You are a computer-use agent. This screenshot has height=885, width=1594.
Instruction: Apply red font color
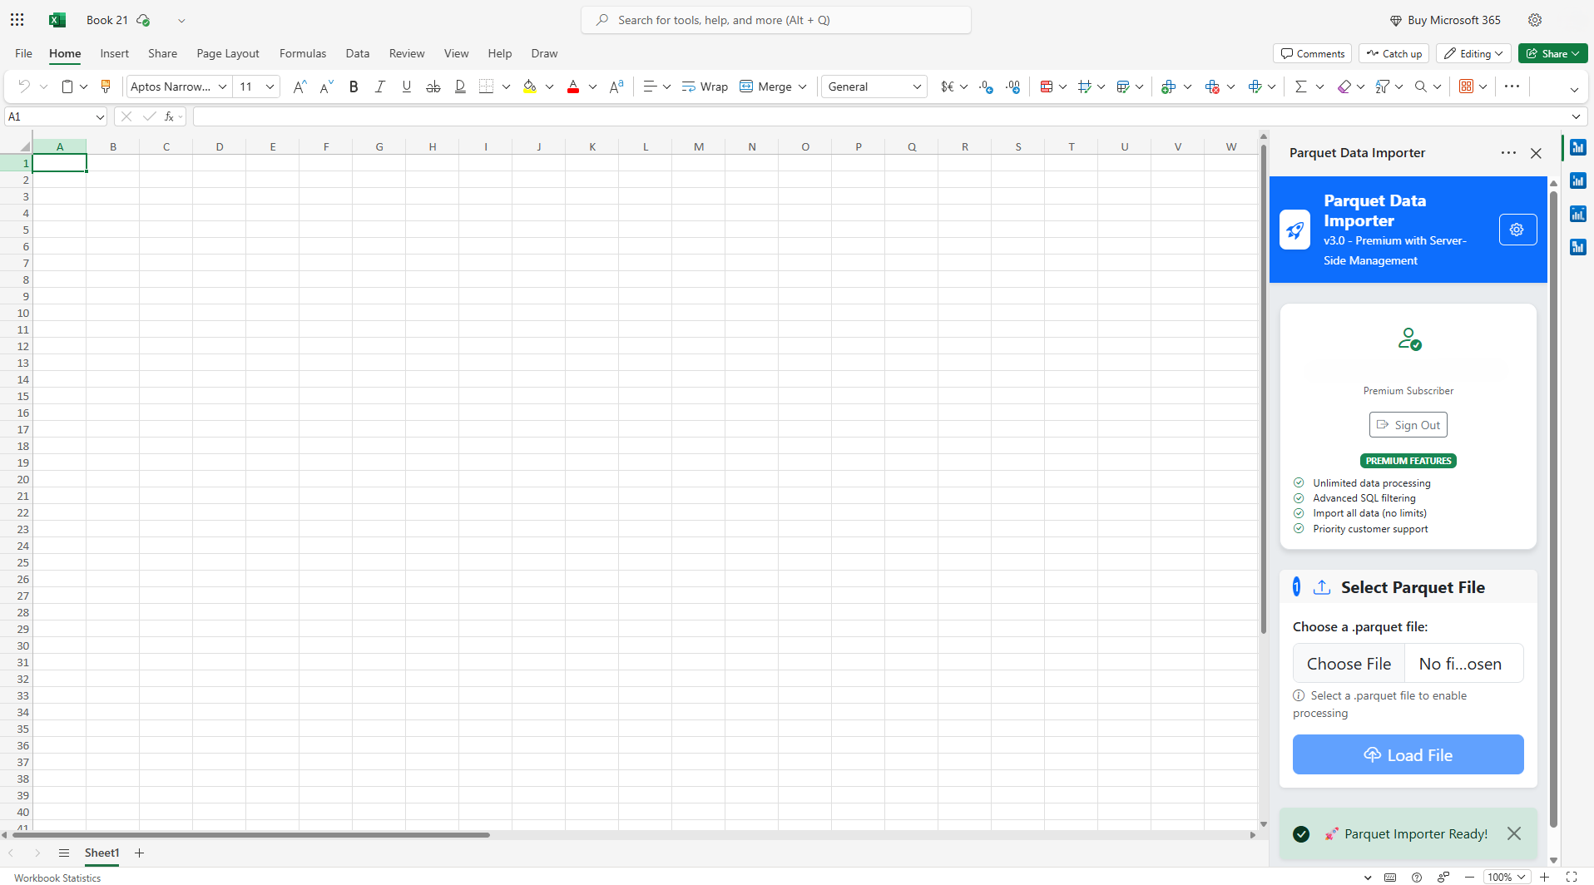click(573, 87)
